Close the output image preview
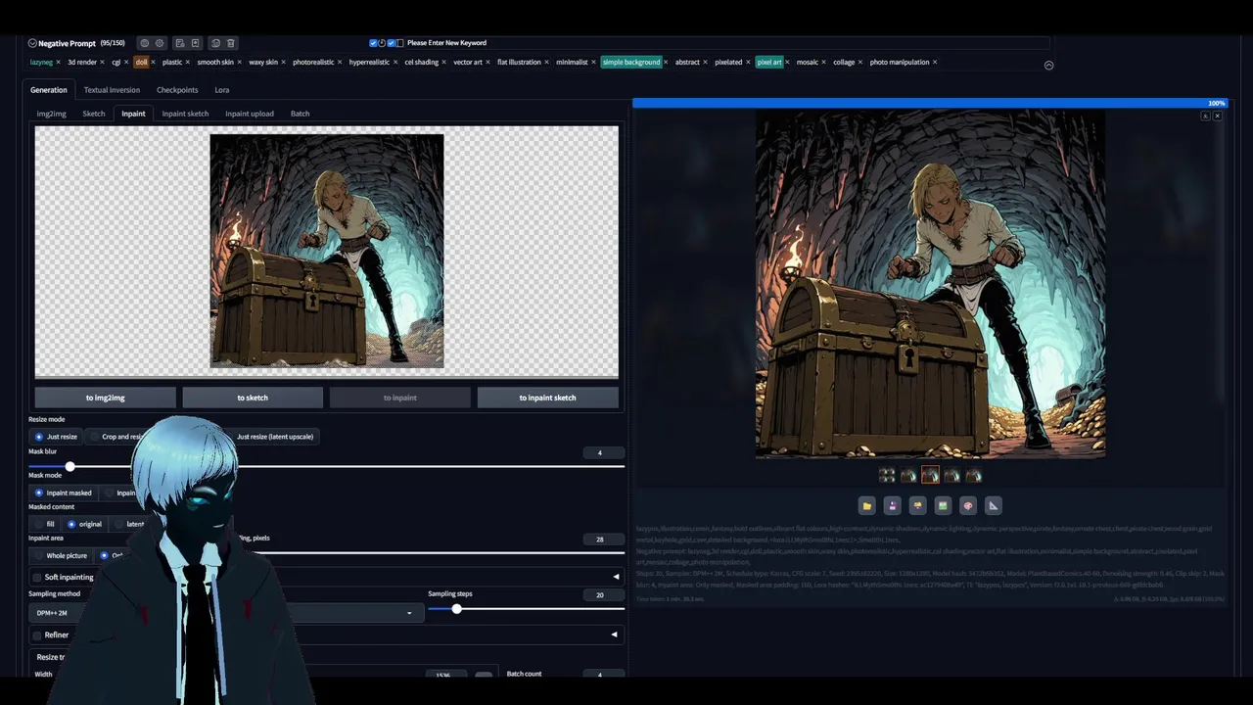 click(x=1218, y=116)
